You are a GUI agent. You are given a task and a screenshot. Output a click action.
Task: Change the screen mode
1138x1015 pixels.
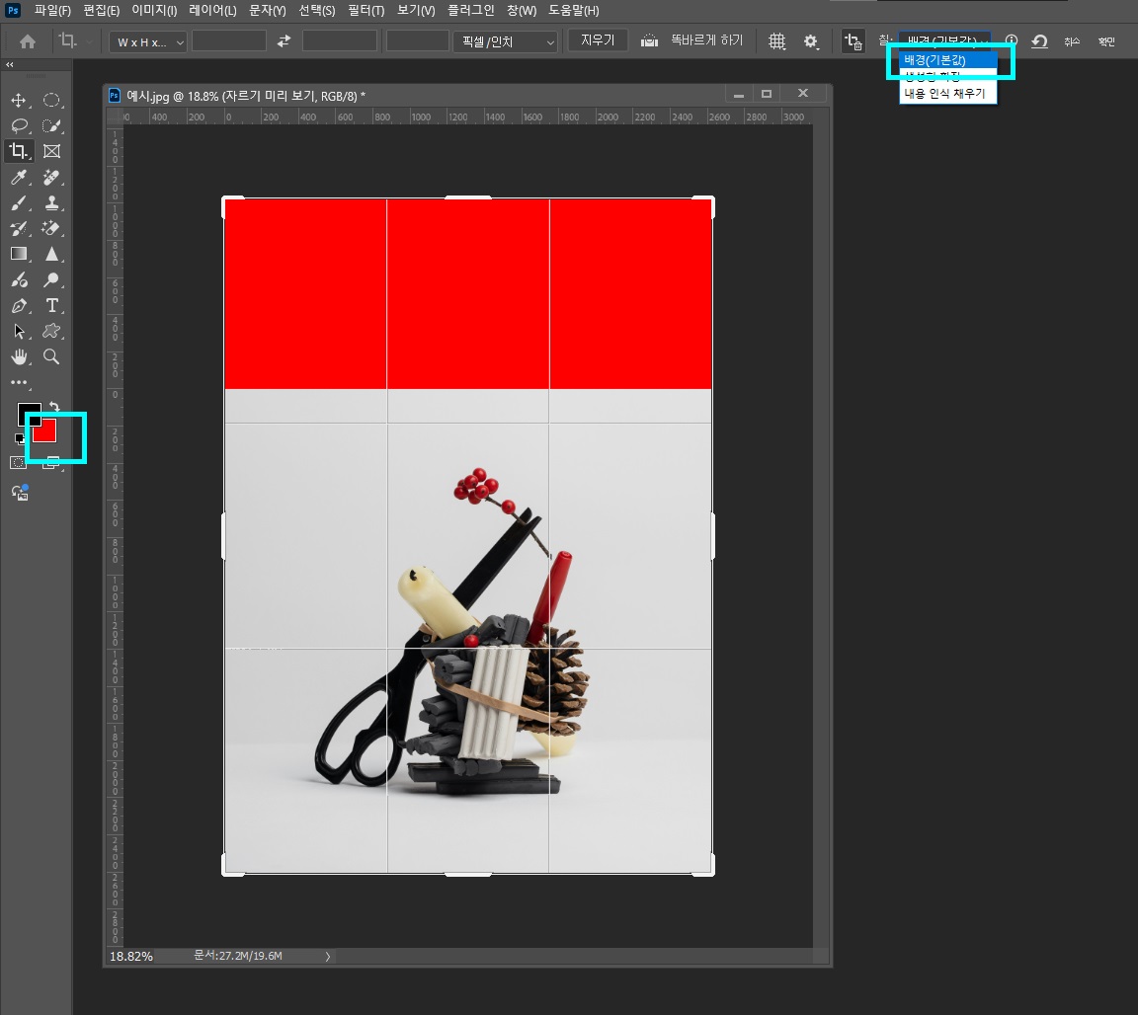(x=50, y=463)
